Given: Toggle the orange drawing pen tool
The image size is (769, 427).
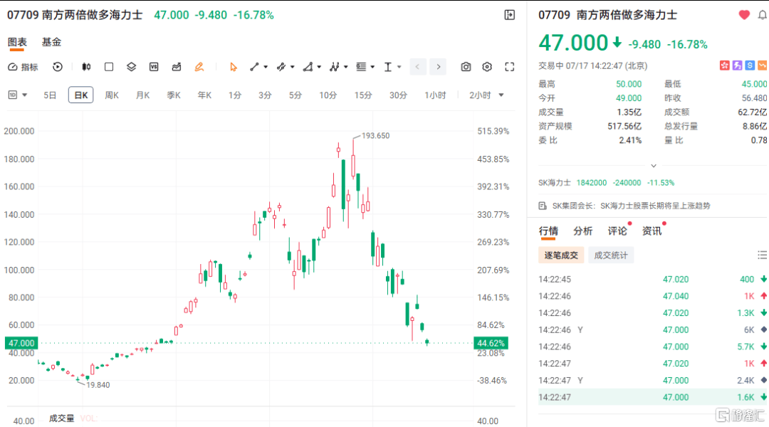Looking at the screenshot, I should tap(199, 67).
